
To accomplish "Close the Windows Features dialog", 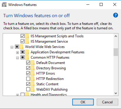I will (115, 4).
